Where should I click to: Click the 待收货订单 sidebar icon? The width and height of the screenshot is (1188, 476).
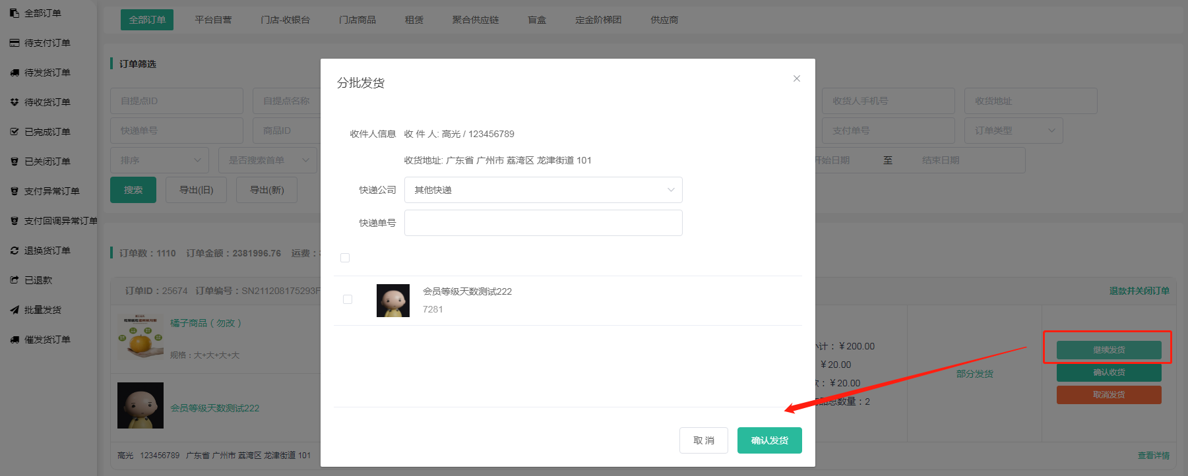(15, 102)
